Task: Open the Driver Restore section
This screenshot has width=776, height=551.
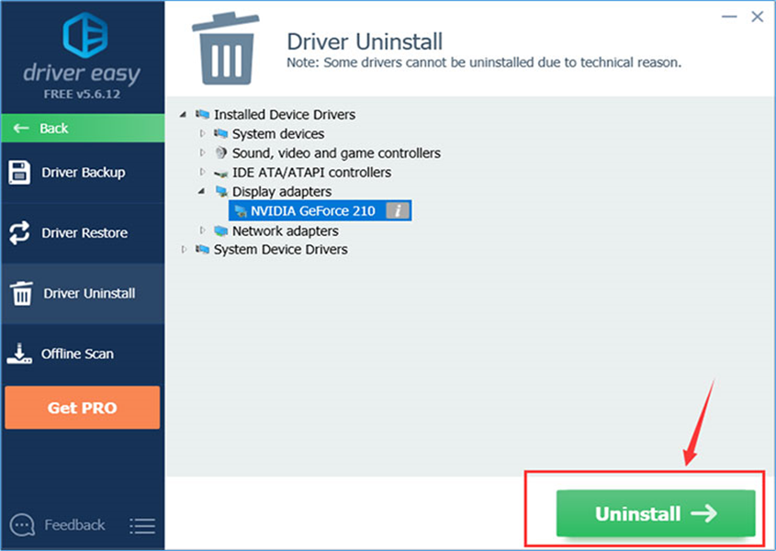Action: tap(83, 232)
